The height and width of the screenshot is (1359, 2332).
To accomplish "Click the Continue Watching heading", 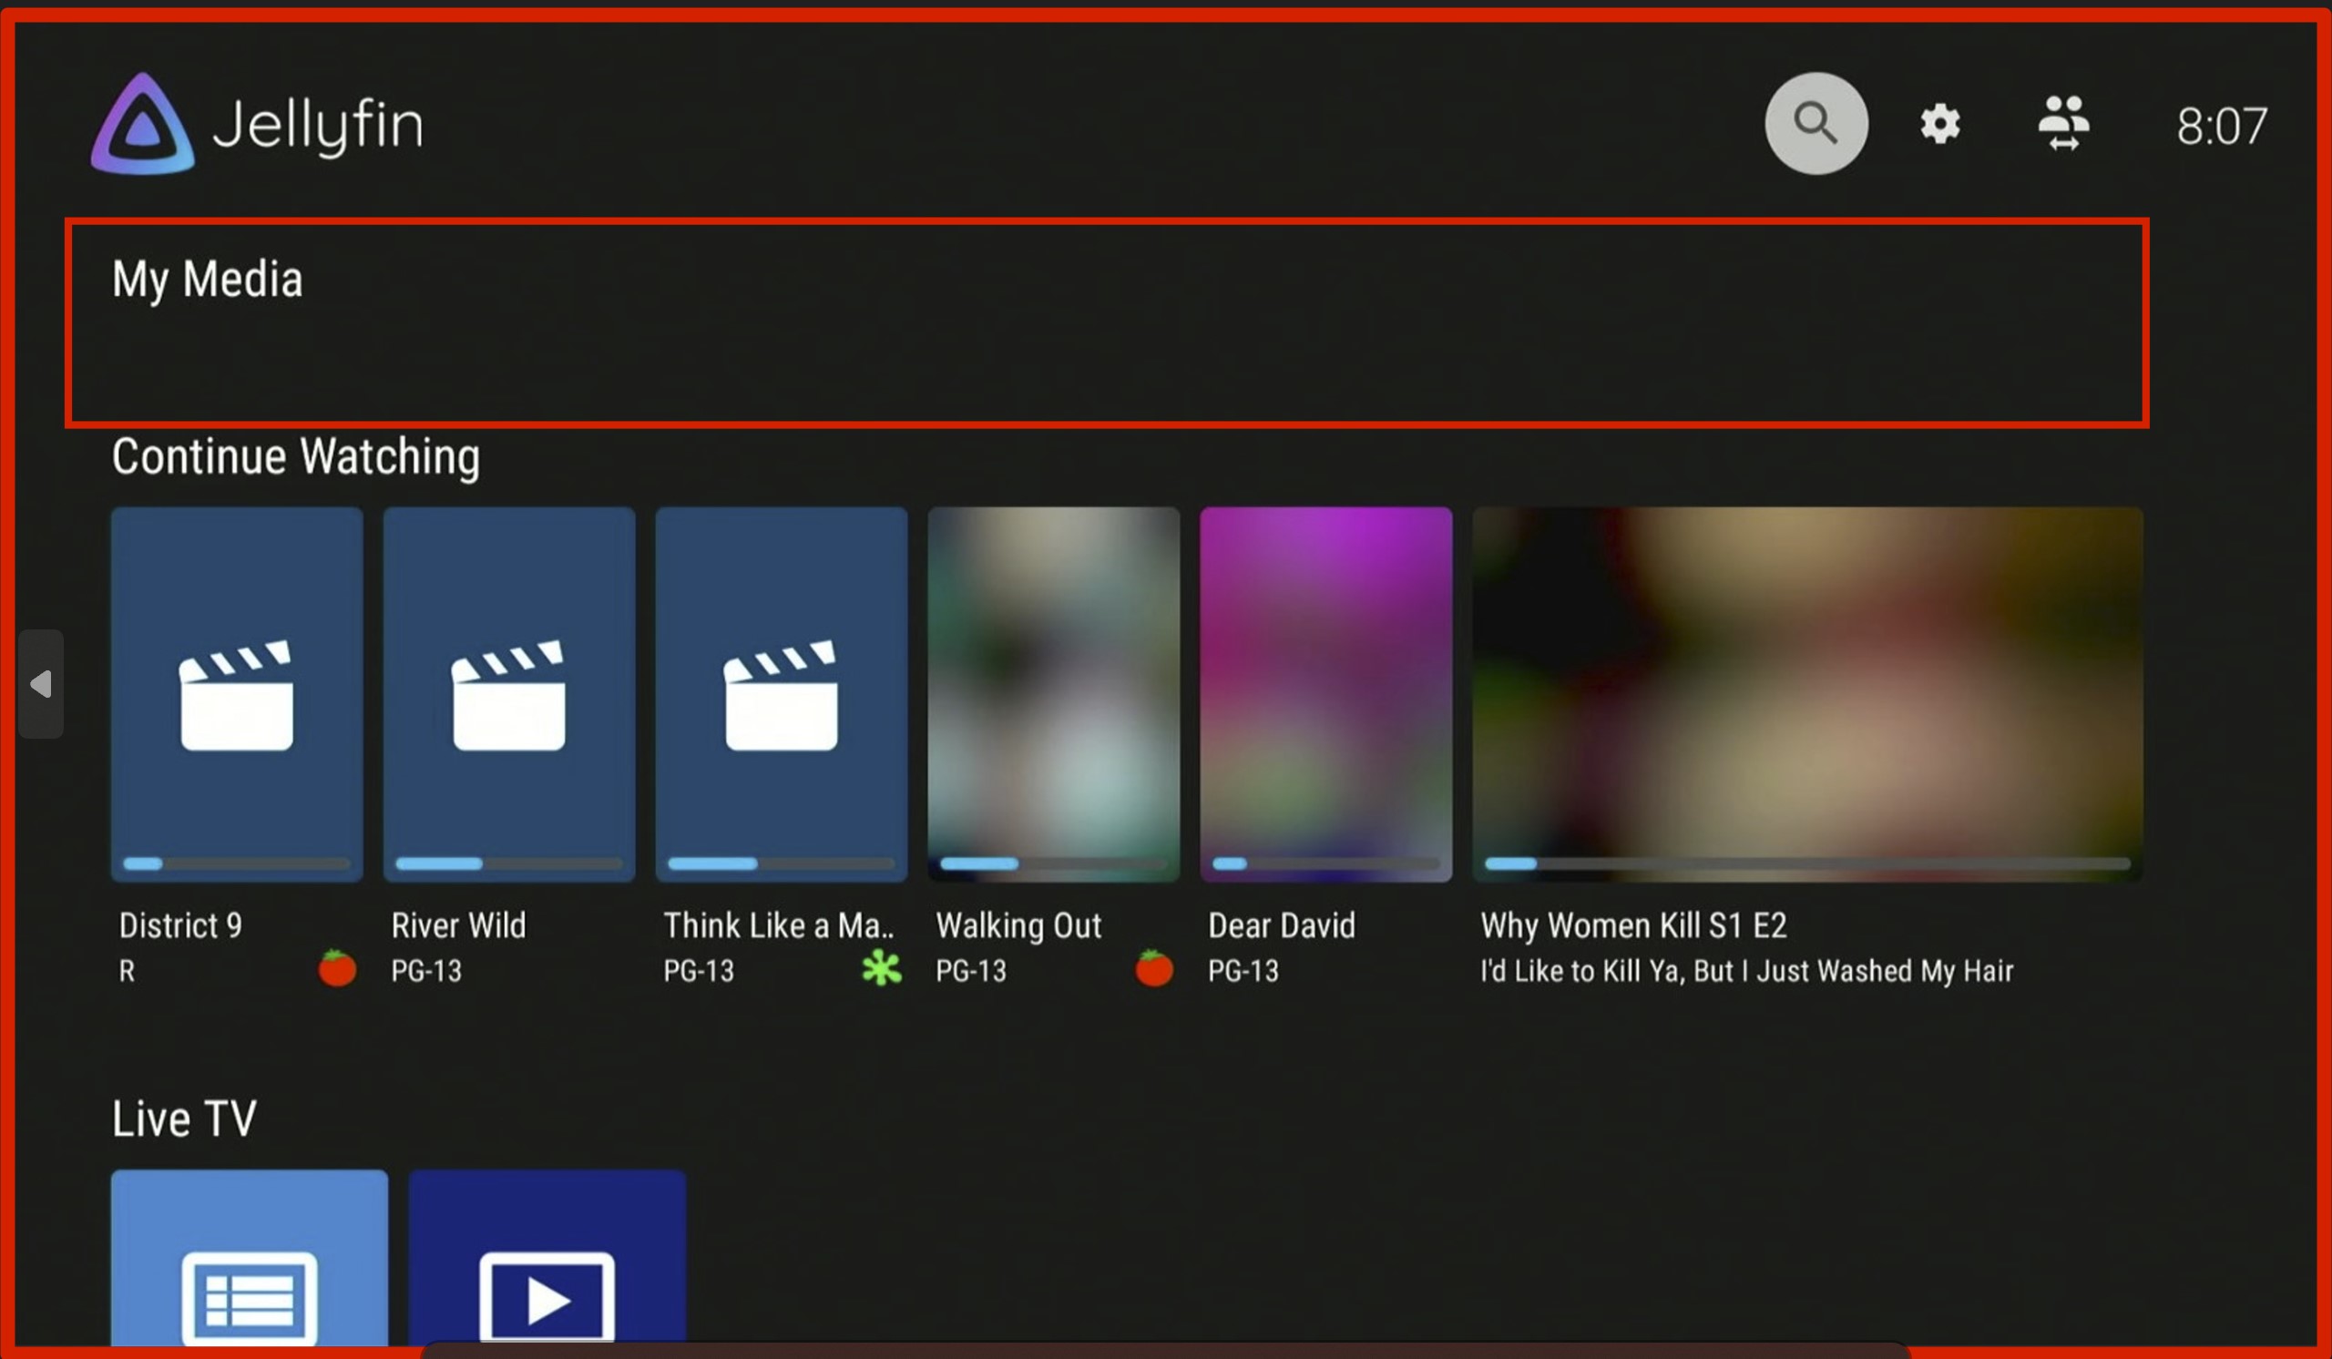I will click(x=296, y=457).
